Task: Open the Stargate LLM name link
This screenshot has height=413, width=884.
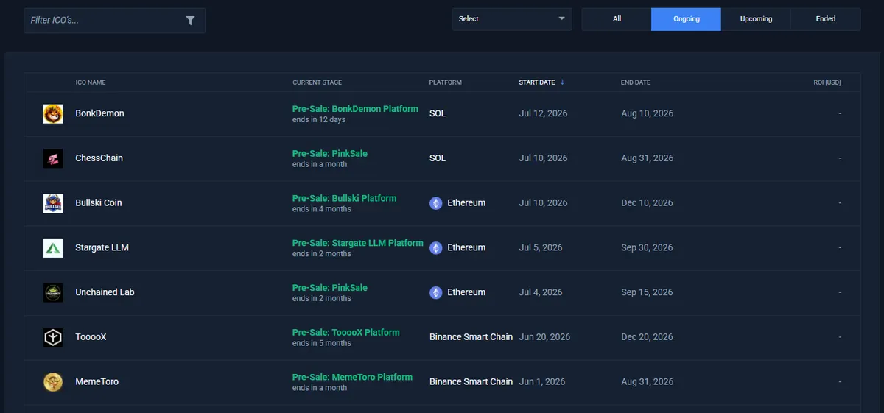Action: 102,248
